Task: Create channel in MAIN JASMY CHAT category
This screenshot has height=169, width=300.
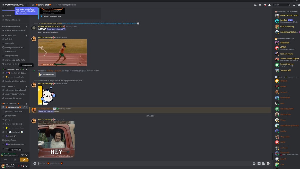Action: pos(26,104)
